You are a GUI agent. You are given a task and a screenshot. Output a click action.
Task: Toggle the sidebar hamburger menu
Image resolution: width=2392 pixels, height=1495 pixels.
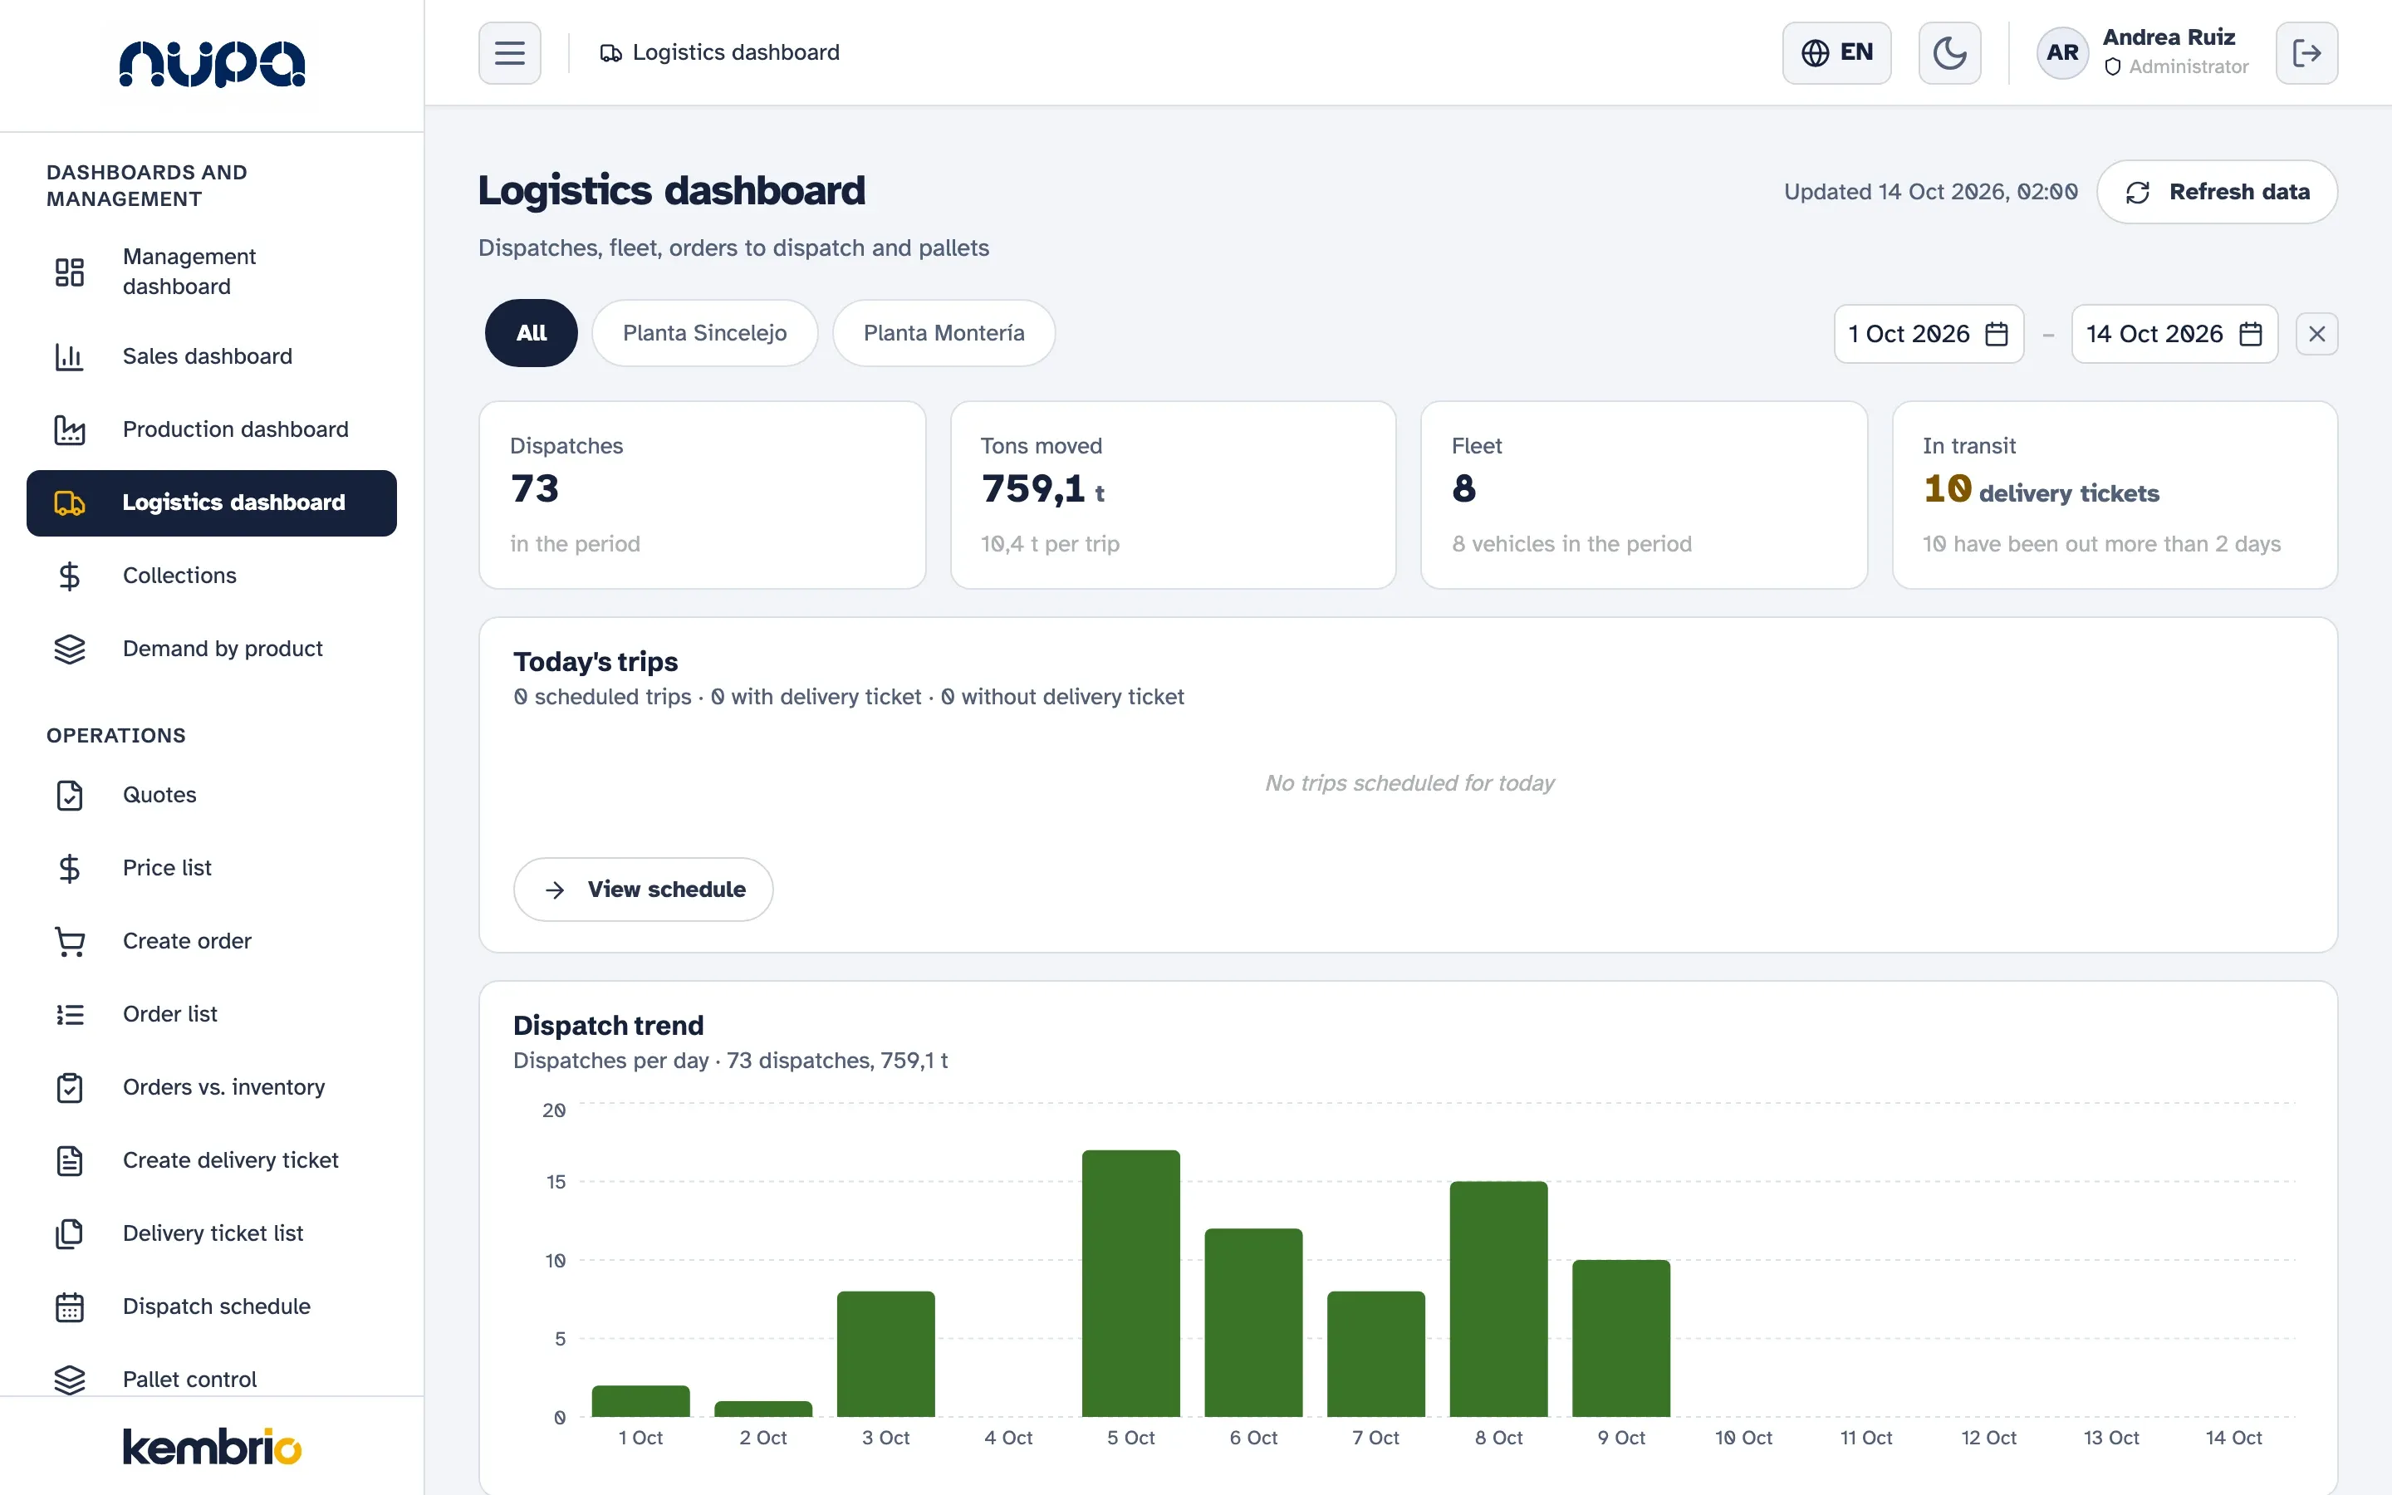(x=509, y=52)
